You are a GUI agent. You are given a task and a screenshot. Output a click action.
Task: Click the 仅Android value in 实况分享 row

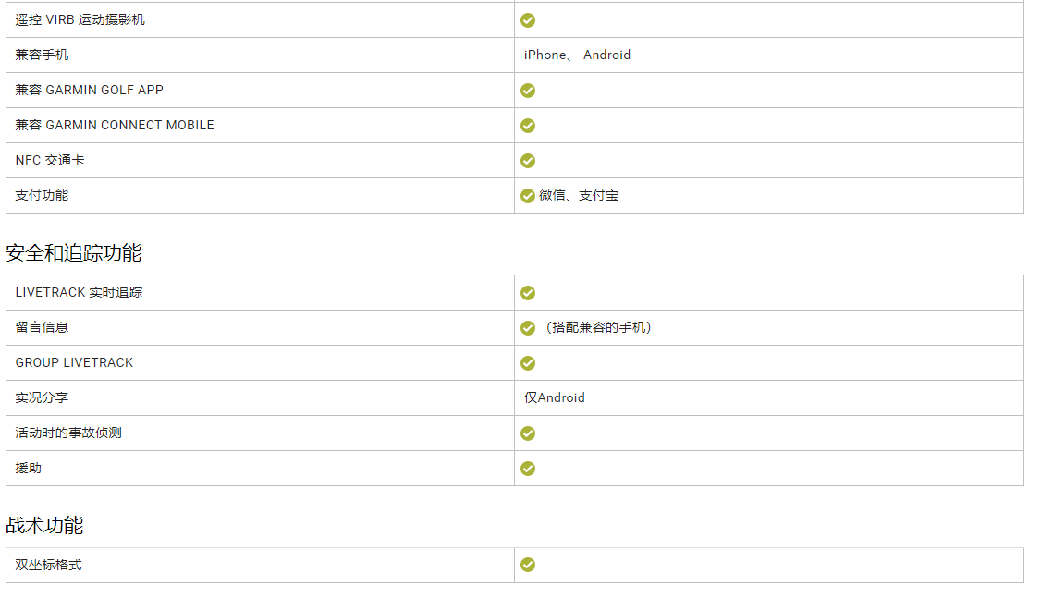click(x=555, y=397)
